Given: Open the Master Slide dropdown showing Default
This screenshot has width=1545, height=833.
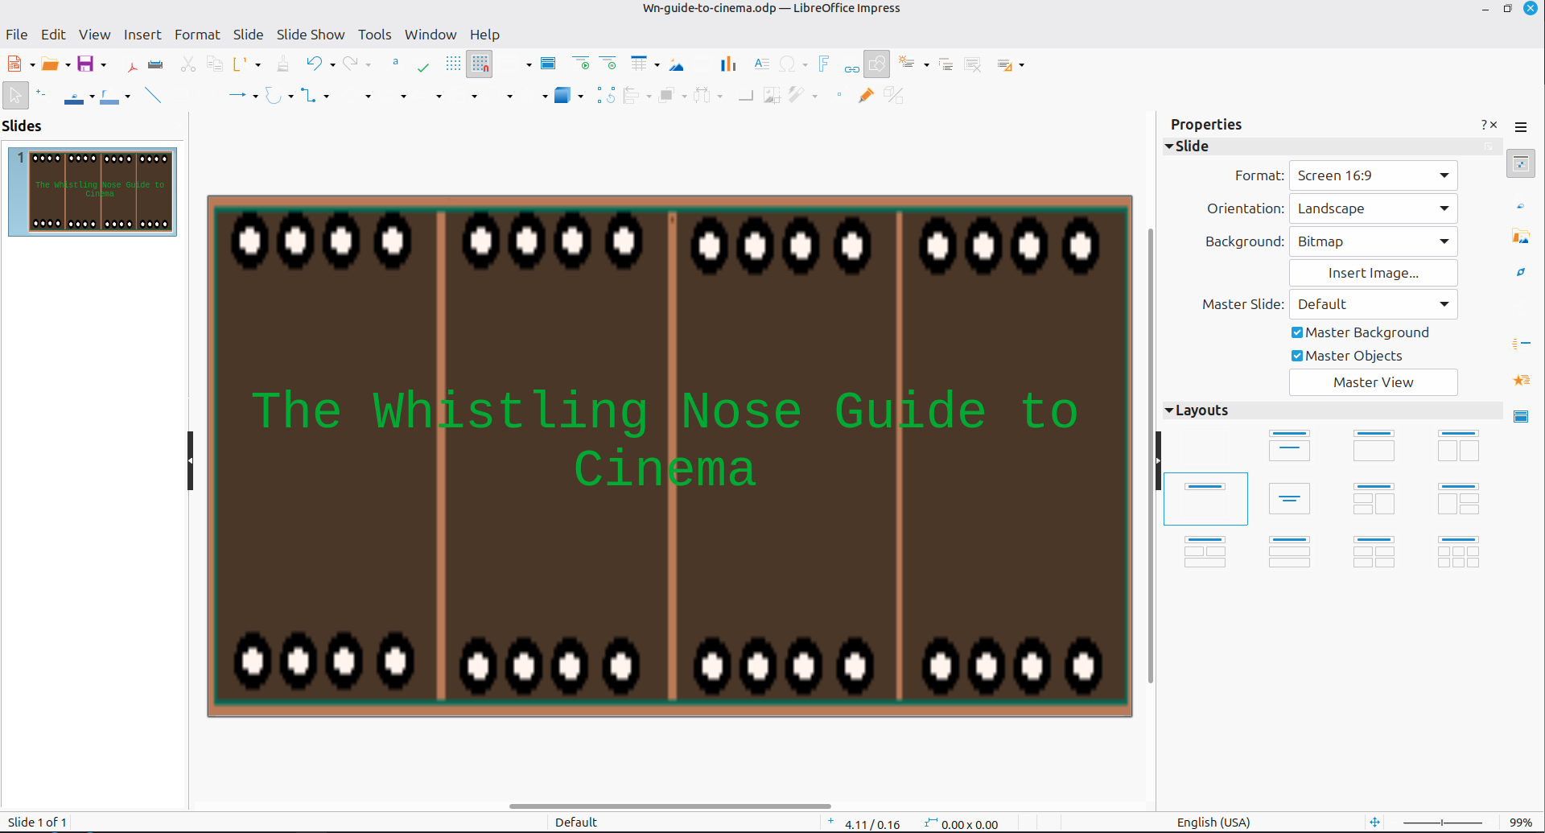Looking at the screenshot, I should (1373, 304).
